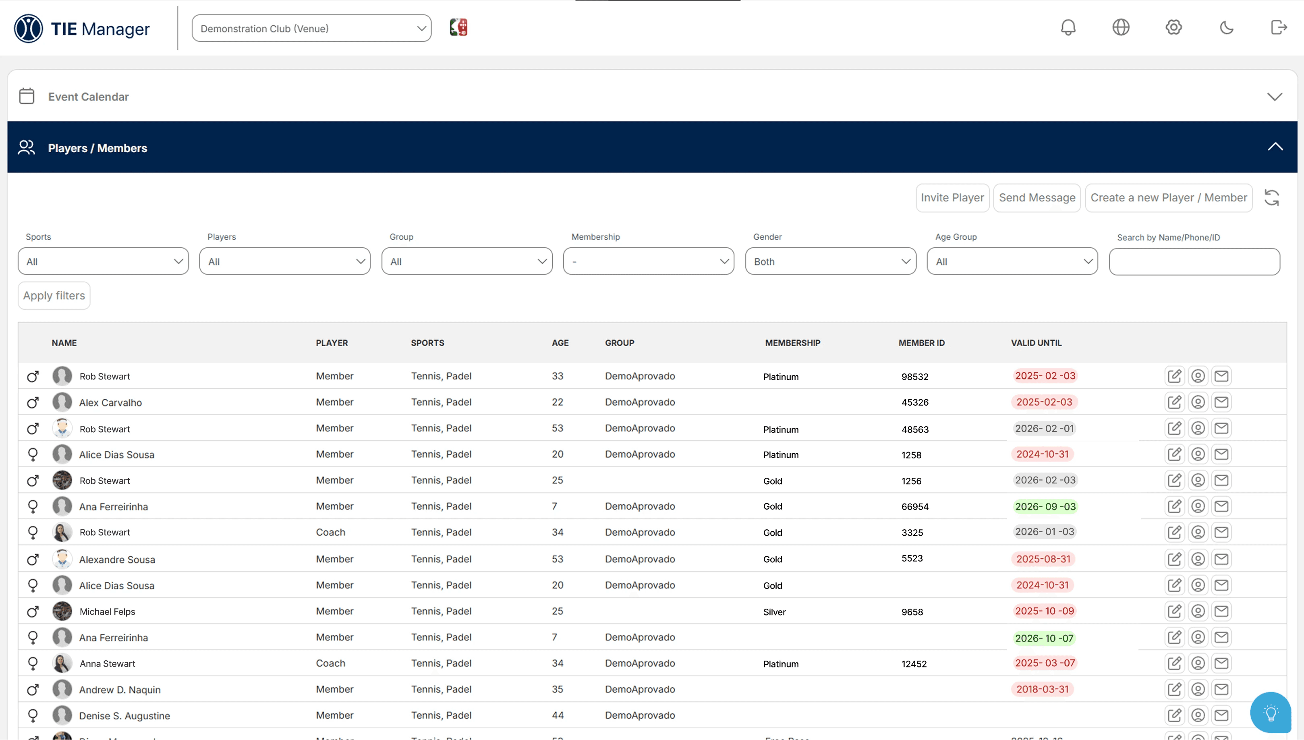Click the Silver membership cell
Screen dimensions: 1304x740
click(774, 612)
